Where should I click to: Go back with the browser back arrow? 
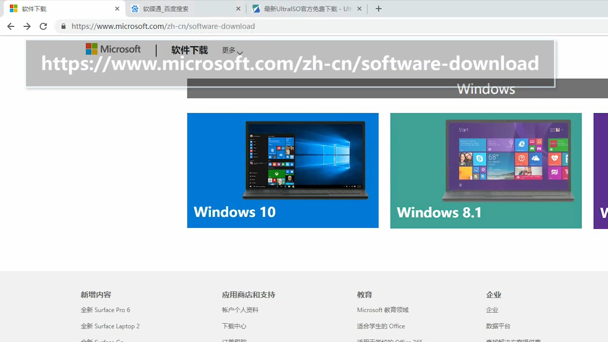[x=11, y=26]
